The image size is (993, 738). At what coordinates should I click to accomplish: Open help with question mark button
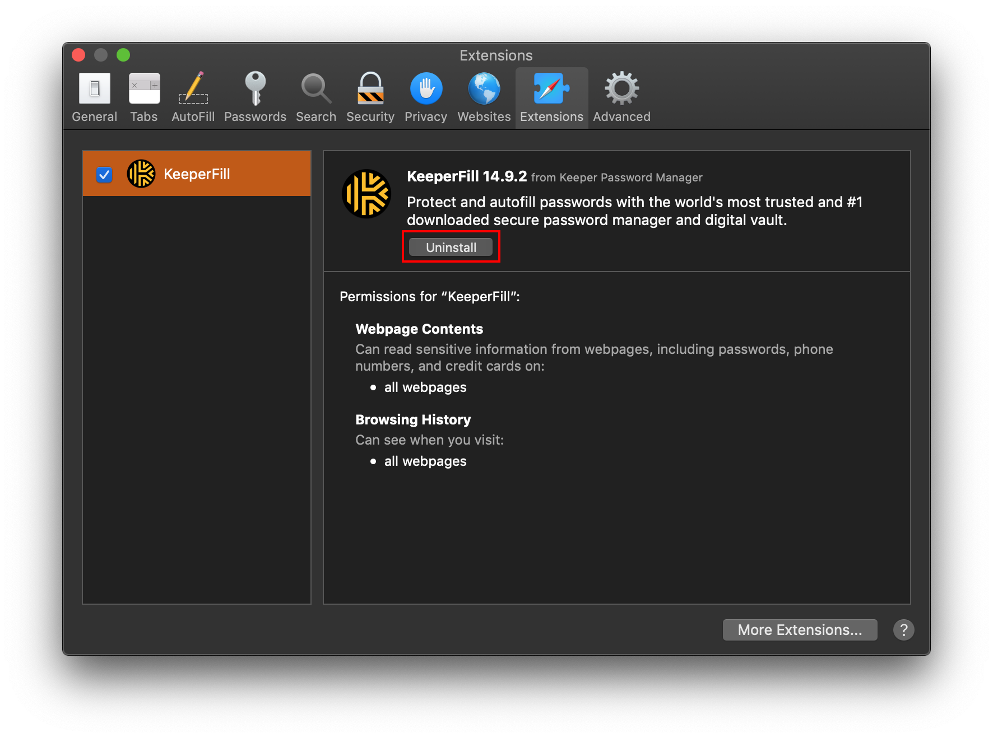click(x=903, y=630)
